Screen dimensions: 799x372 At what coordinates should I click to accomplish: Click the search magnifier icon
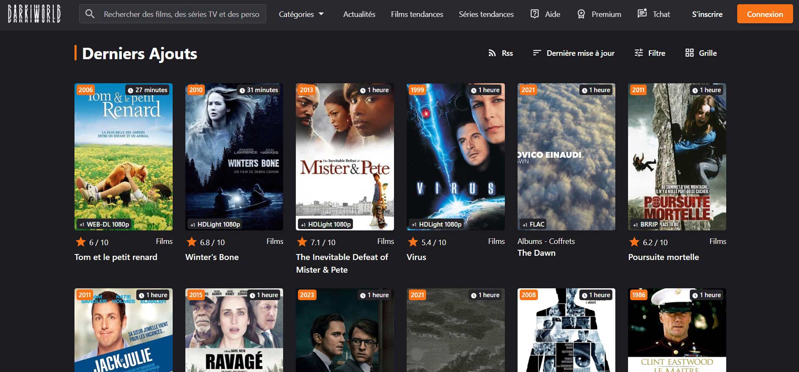click(90, 14)
